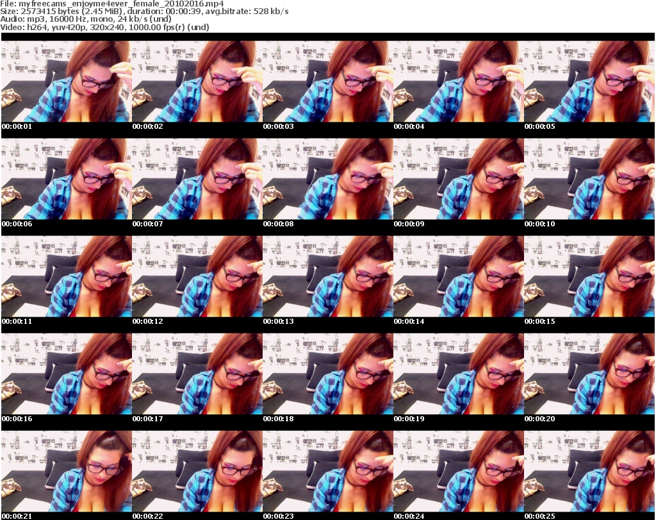The image size is (656, 520).
Task: Open the frame thumbnail at 00:00:07
Action: 197,179
